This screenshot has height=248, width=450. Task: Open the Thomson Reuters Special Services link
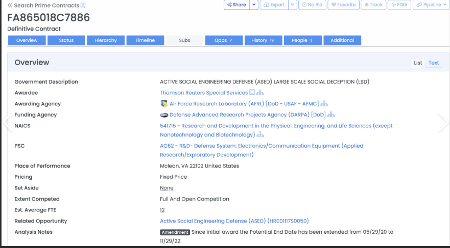pyautogui.click(x=203, y=93)
